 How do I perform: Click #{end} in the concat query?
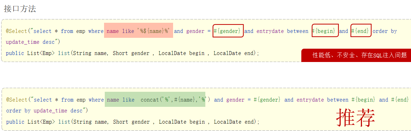tap(400, 99)
